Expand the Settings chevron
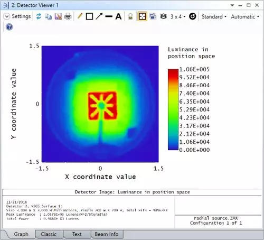264x240 pixels. click(x=7, y=16)
